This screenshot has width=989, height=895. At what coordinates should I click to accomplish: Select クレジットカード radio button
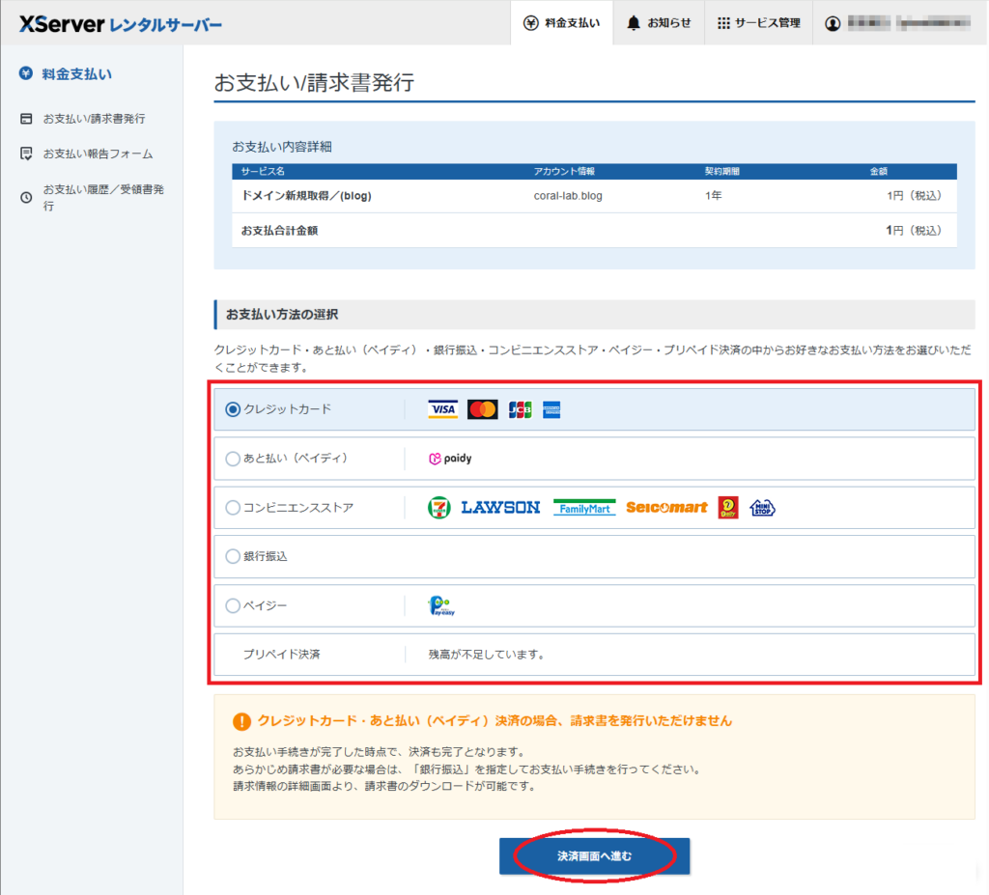[233, 409]
